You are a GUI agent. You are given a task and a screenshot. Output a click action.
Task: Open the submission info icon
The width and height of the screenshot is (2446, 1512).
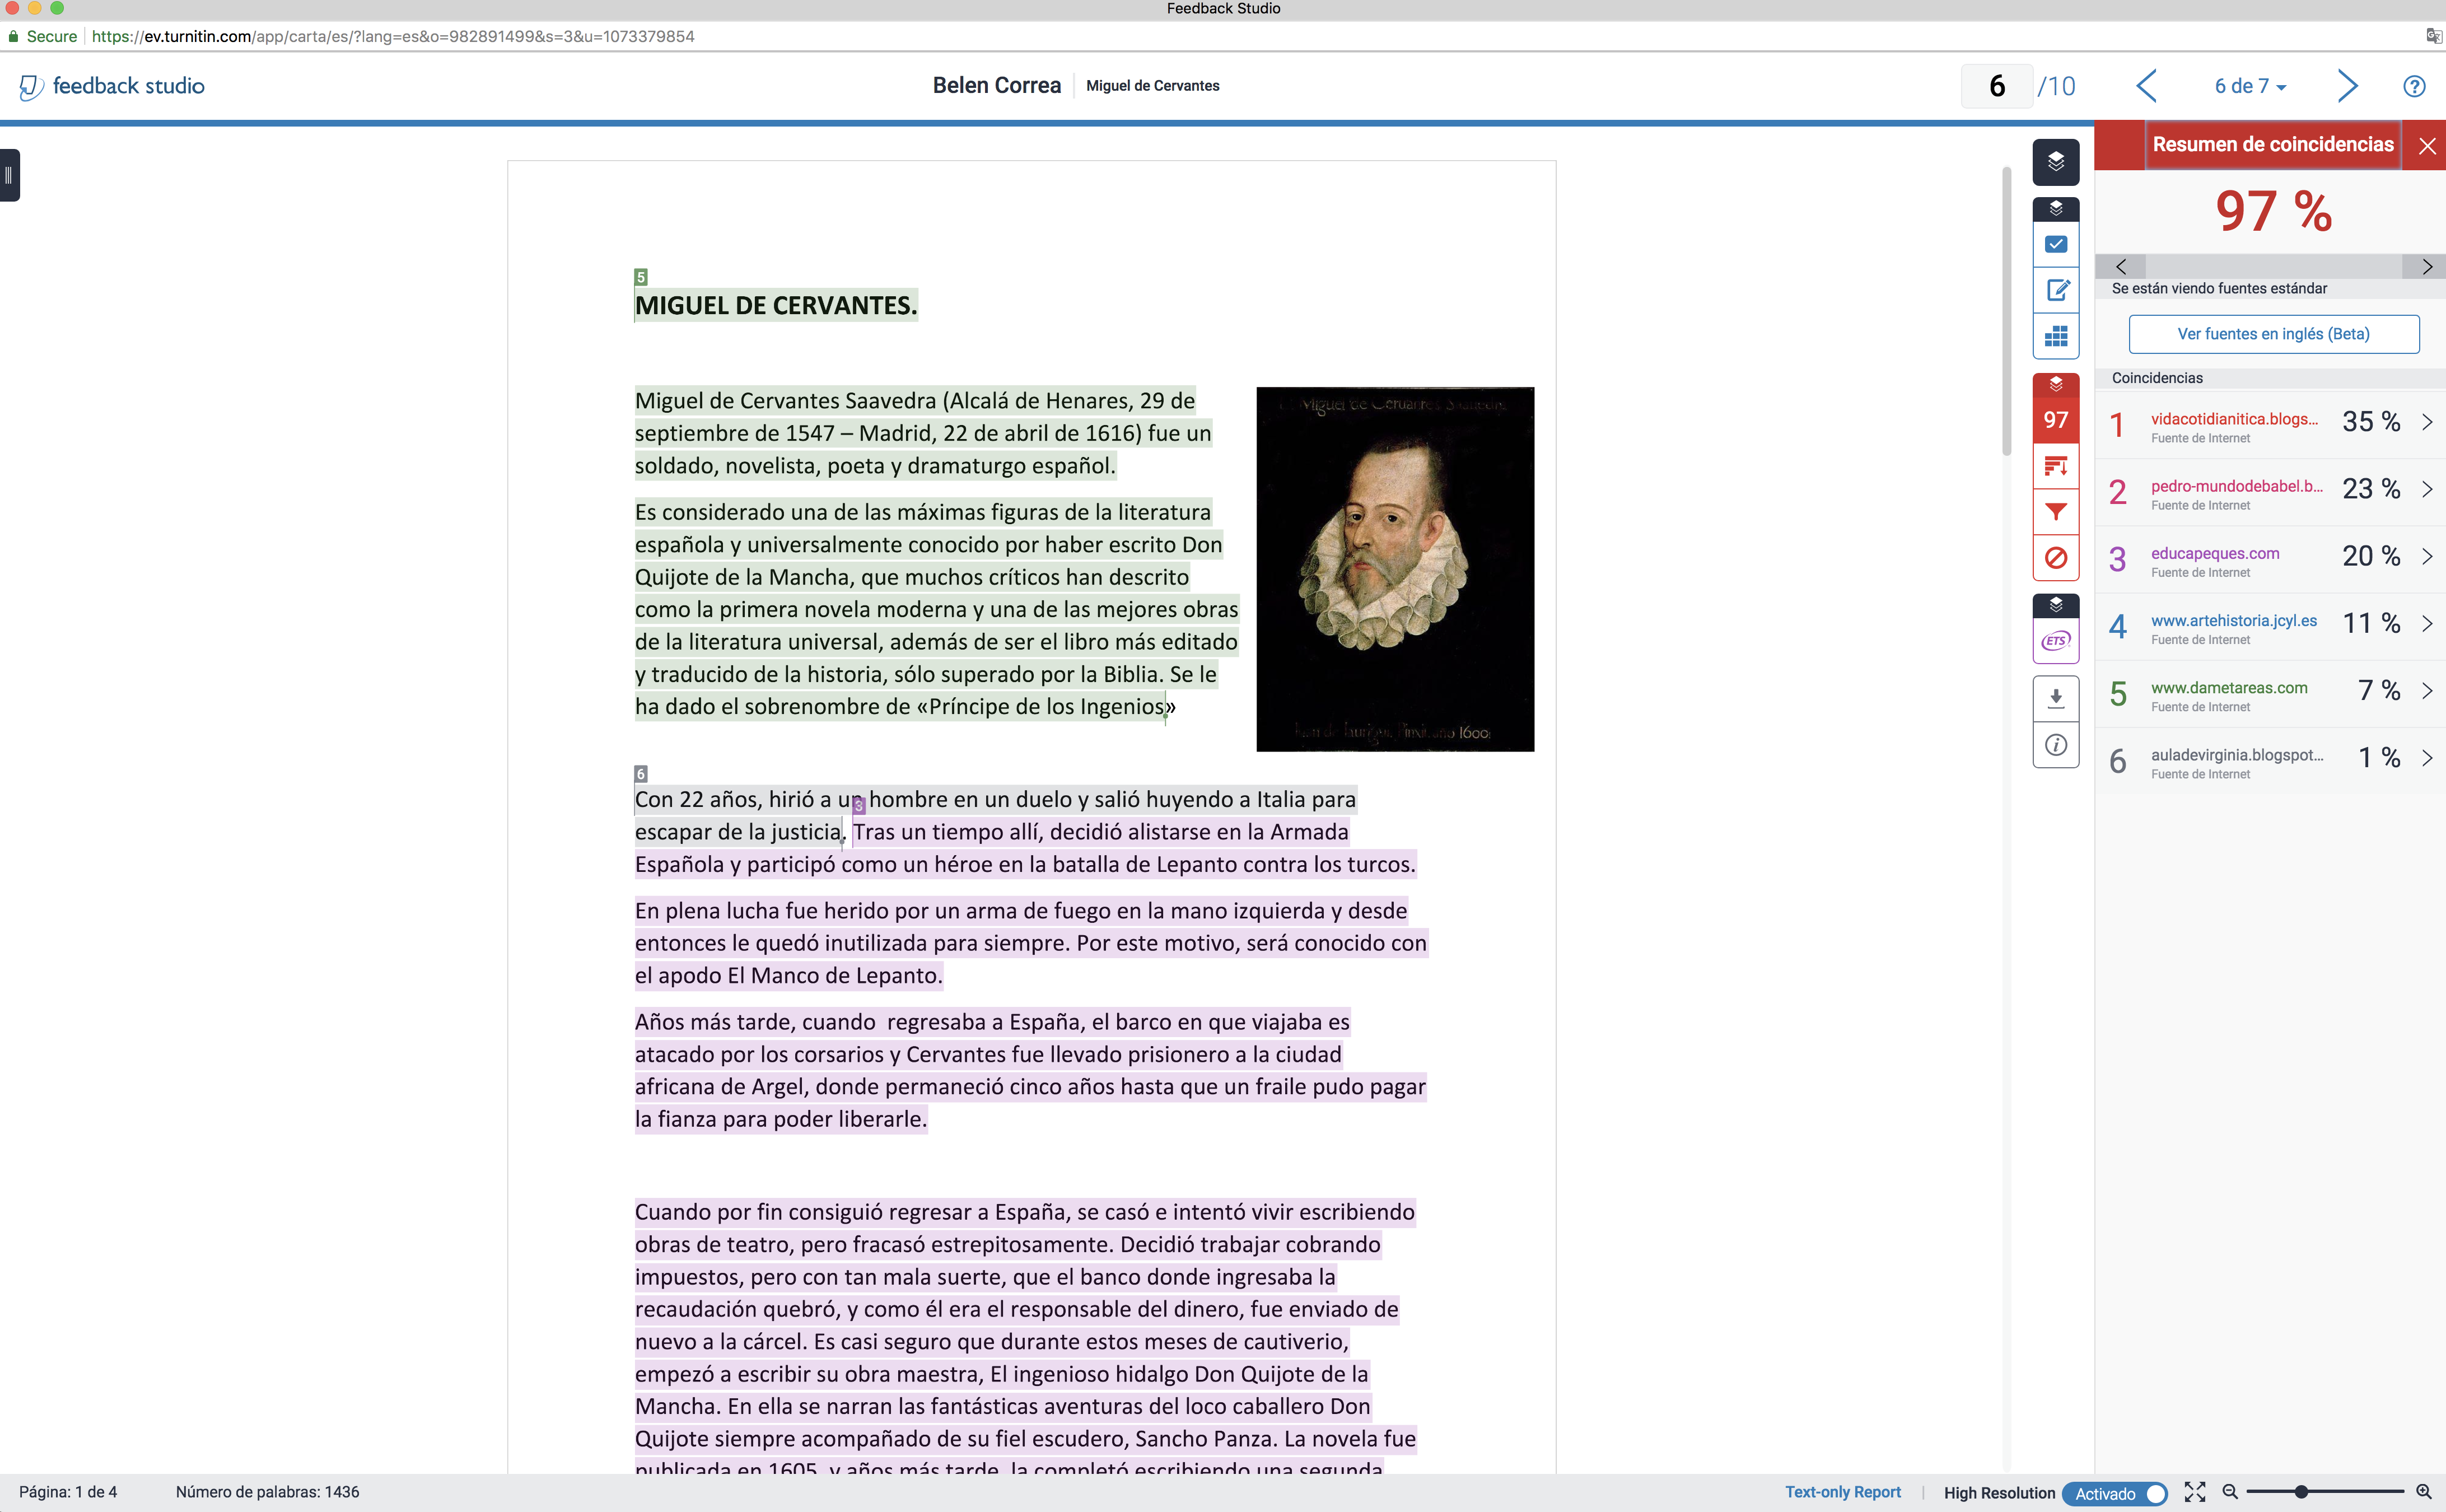click(2055, 745)
